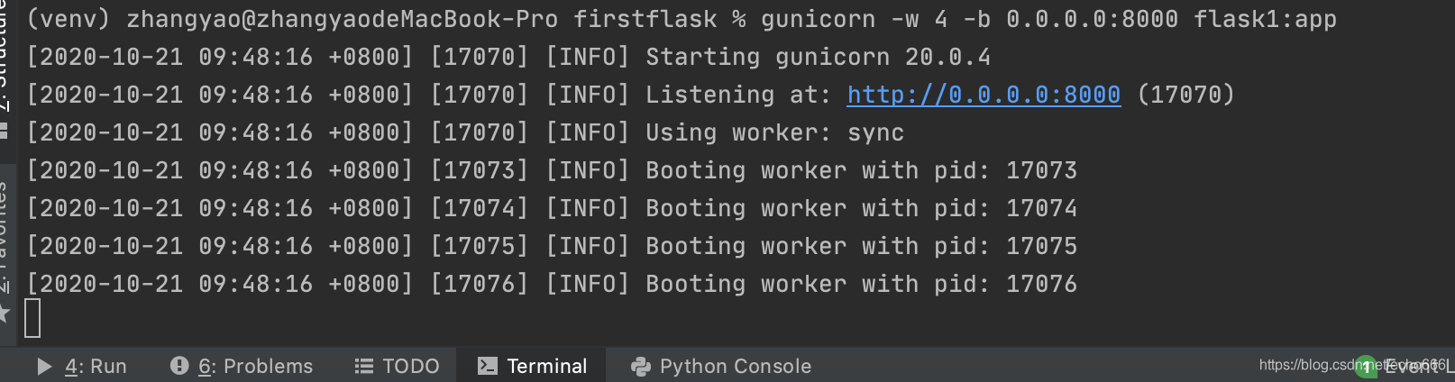Click flask1:app in the command line
1455x382 pixels.
(x=1265, y=19)
